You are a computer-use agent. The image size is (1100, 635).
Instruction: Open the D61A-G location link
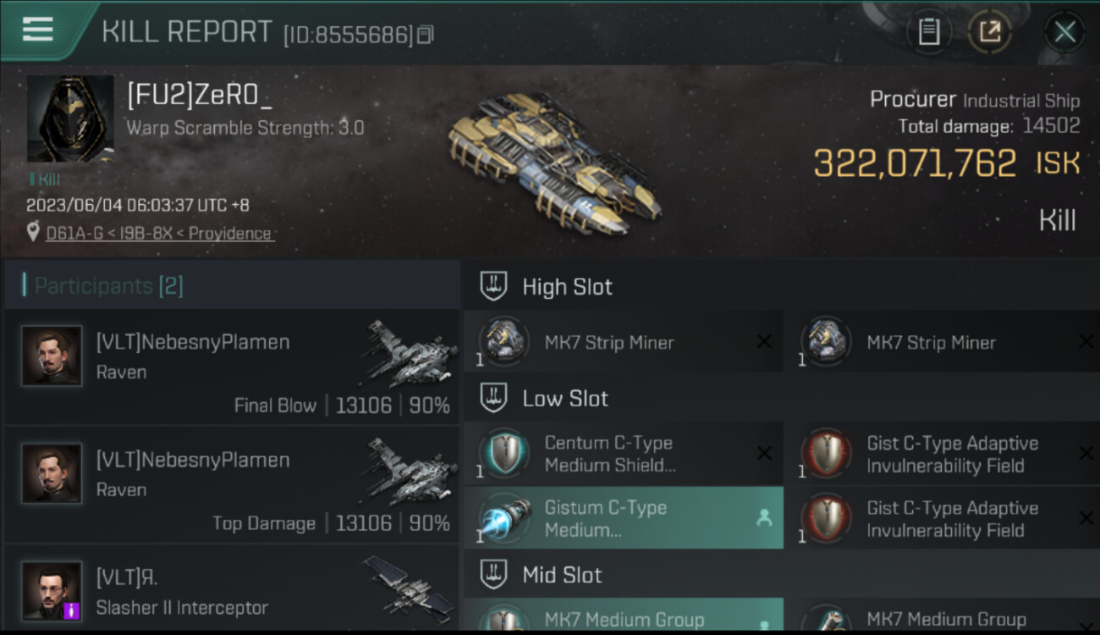(x=160, y=234)
